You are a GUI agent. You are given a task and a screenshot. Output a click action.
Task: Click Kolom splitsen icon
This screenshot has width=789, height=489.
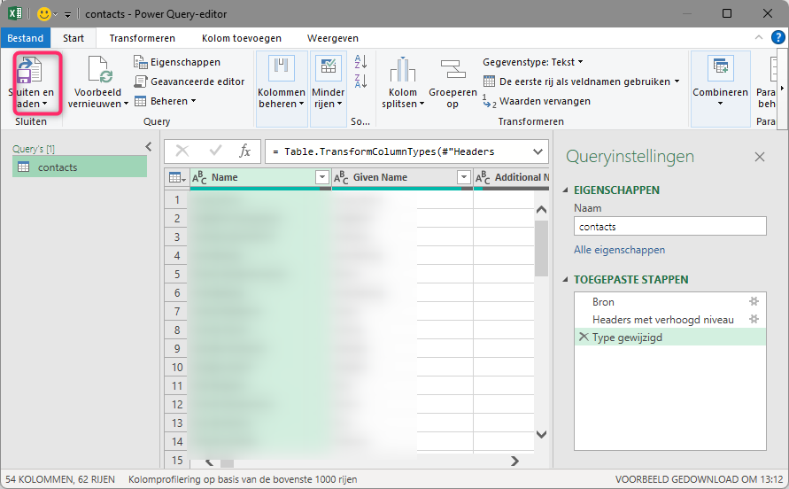(x=403, y=69)
